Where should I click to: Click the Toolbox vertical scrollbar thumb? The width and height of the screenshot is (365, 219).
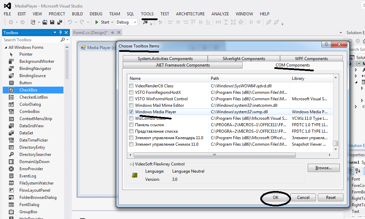coord(67,65)
